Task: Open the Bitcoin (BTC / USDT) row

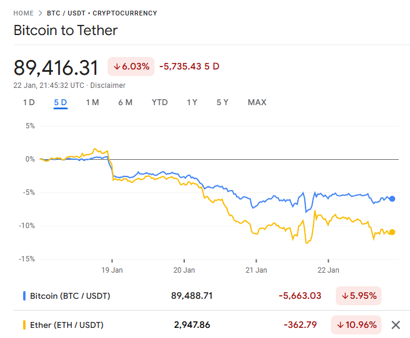Action: point(70,295)
